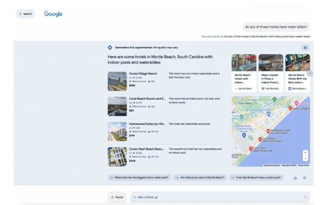Ask 'Does Myrtle Beach have a public pool?'
The height and width of the screenshot is (205, 320).
click(x=256, y=177)
